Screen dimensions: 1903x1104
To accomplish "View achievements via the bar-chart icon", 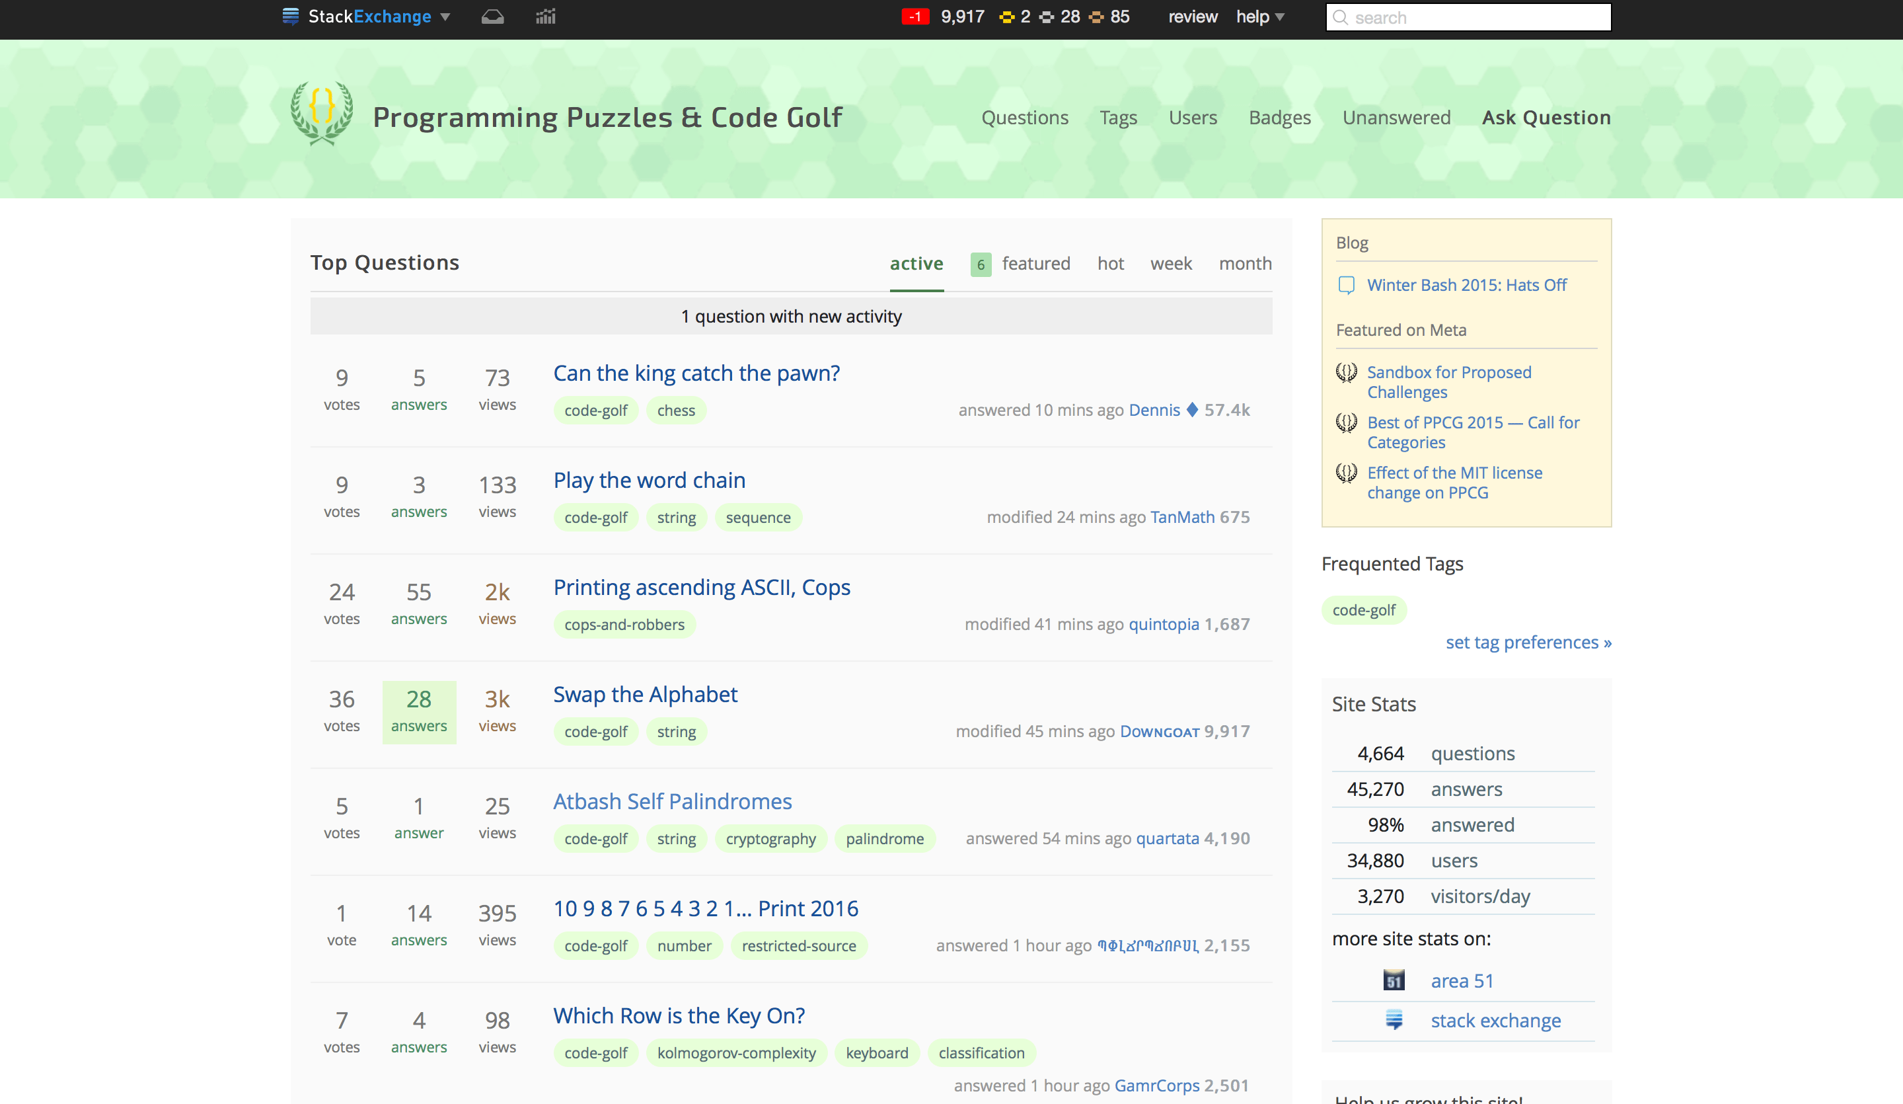I will tap(545, 16).
